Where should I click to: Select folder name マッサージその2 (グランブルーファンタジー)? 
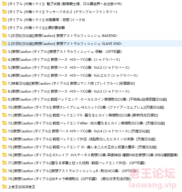(63, 12)
